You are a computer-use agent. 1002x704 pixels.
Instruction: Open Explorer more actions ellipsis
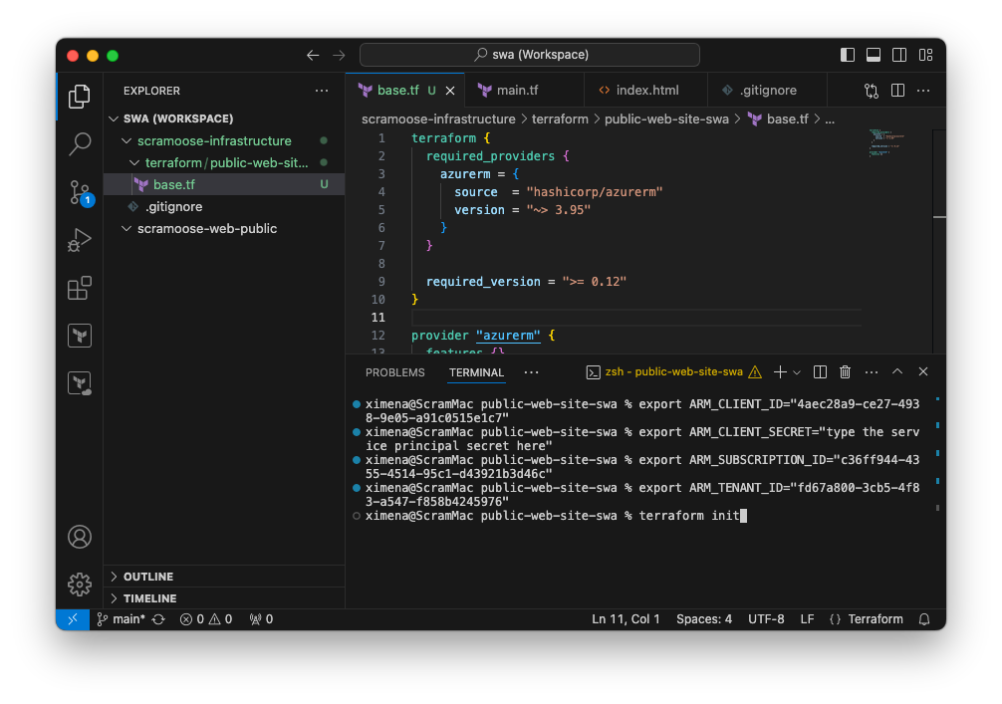tap(322, 91)
